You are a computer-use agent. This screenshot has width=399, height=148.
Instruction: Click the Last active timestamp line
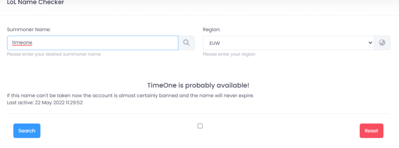(45, 103)
